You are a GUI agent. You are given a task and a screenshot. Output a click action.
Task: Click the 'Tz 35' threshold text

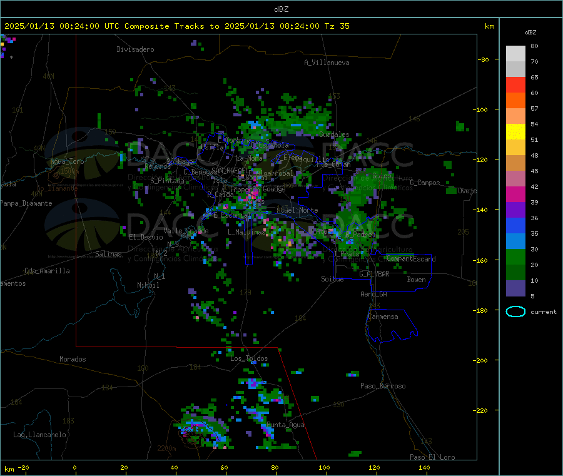point(337,26)
